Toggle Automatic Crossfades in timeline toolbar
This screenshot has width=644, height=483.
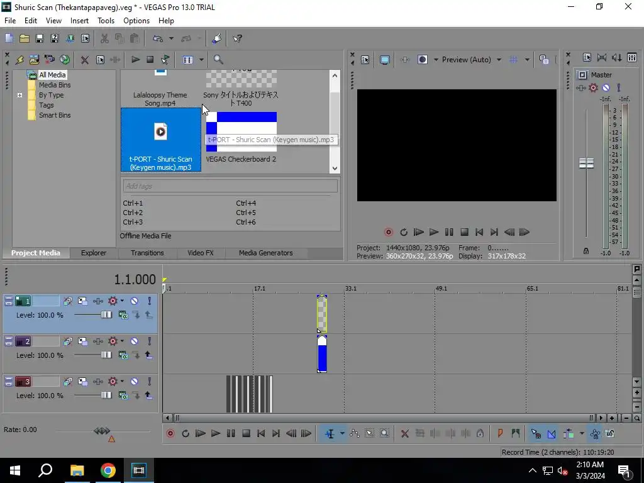coord(551,433)
